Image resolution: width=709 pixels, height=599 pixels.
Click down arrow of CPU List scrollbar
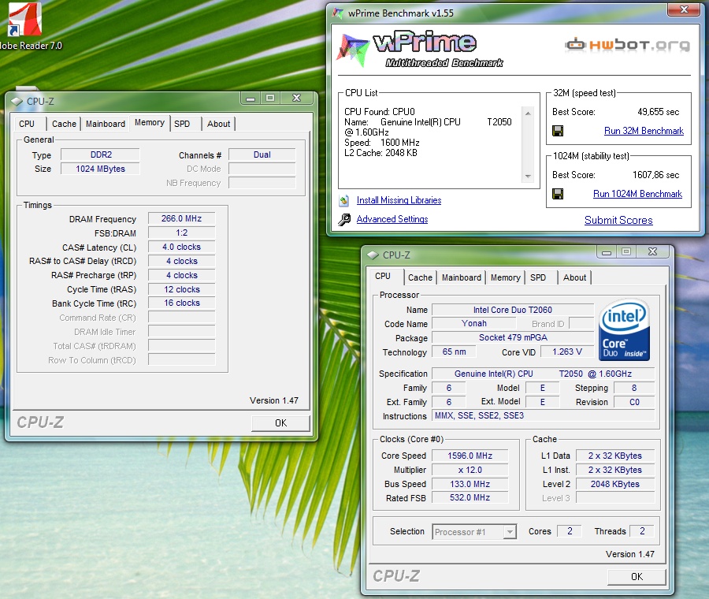coord(528,176)
